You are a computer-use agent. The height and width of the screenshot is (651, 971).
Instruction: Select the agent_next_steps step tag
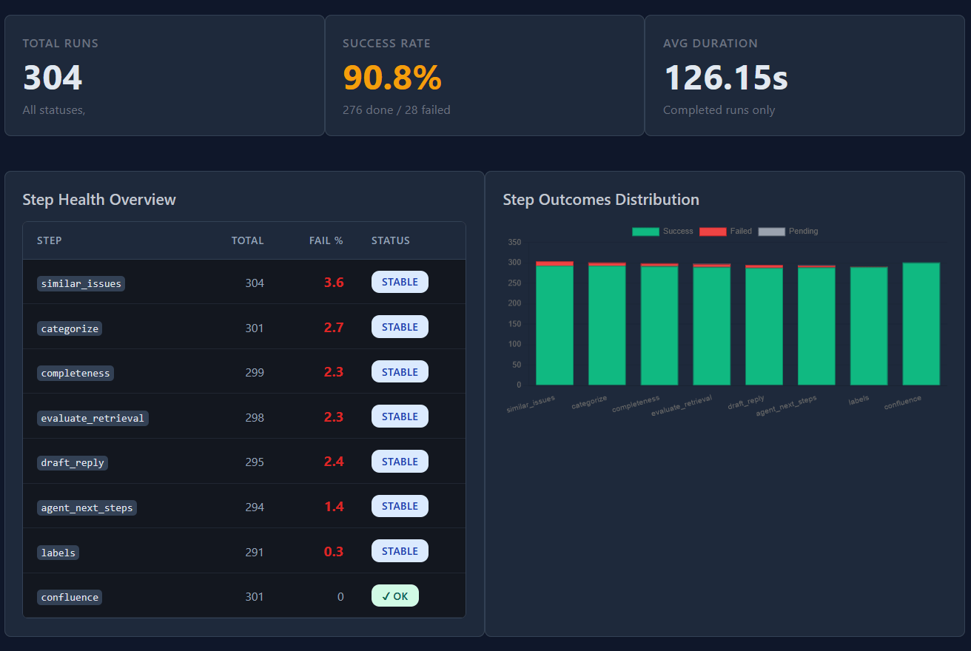point(87,507)
